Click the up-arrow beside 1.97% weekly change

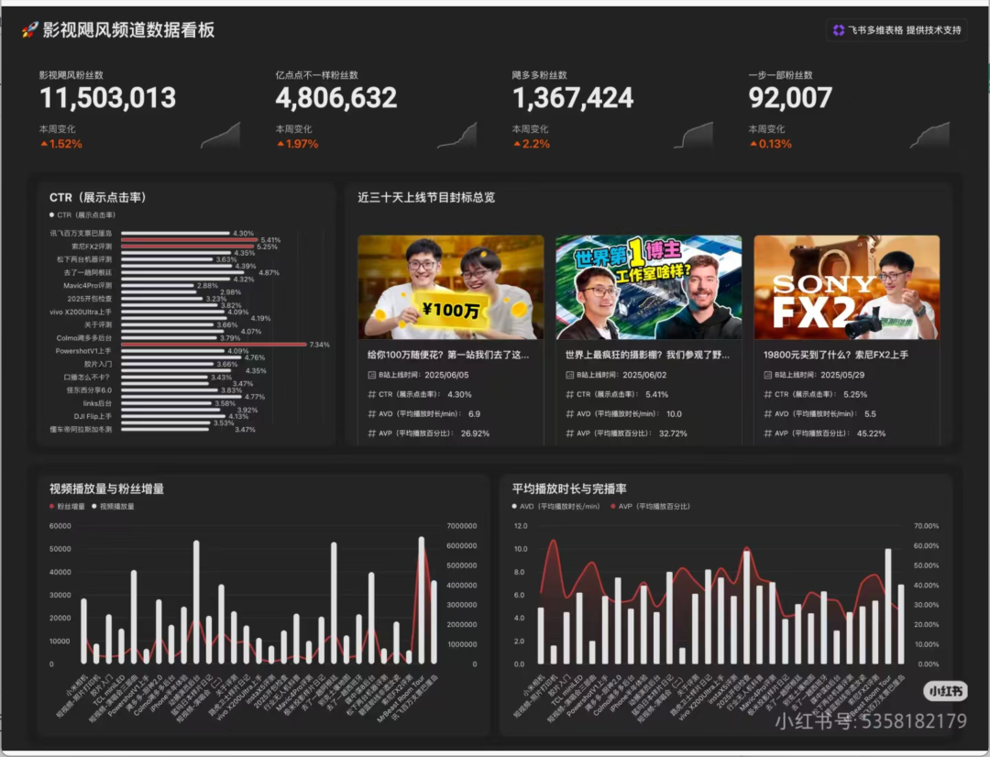tap(280, 144)
